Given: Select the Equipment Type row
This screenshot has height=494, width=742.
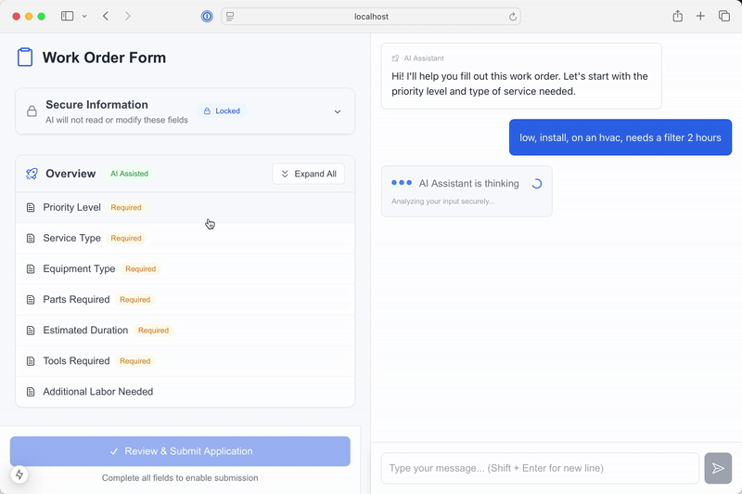Looking at the screenshot, I should [x=185, y=269].
